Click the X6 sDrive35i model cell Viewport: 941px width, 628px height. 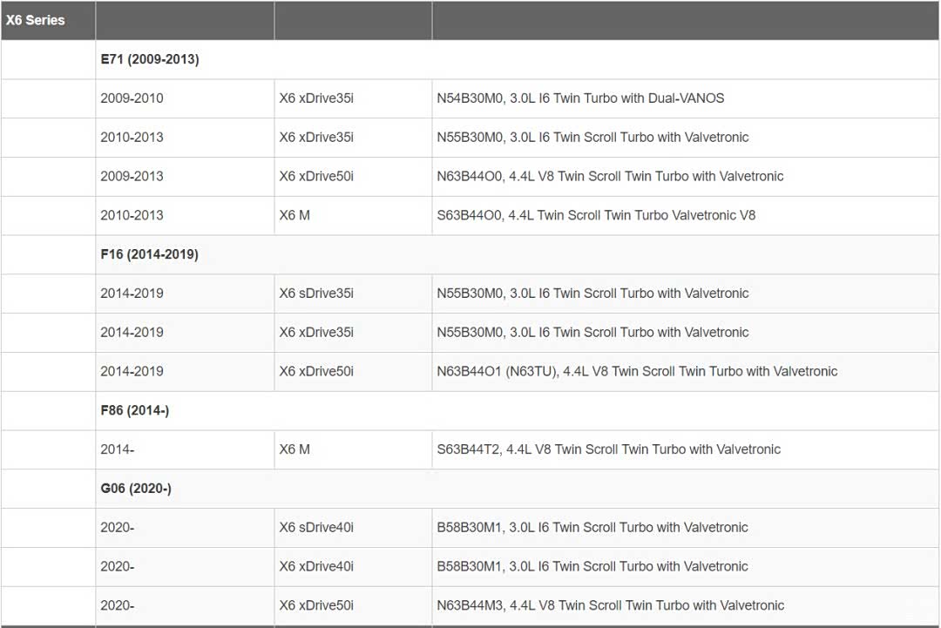tap(316, 294)
